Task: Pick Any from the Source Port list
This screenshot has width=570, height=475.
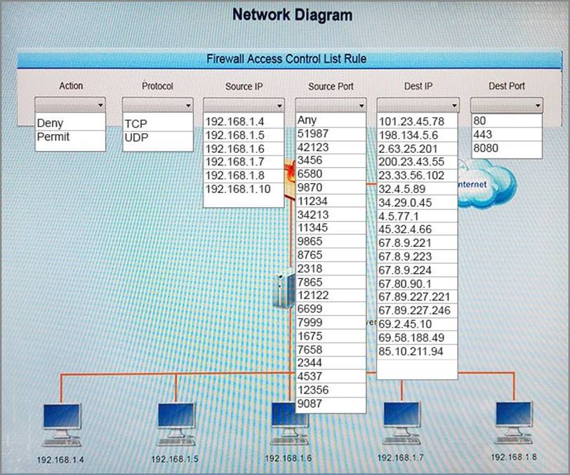Action: click(307, 120)
